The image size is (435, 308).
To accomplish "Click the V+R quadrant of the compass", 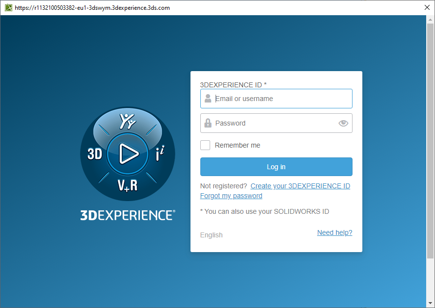I will click(127, 185).
